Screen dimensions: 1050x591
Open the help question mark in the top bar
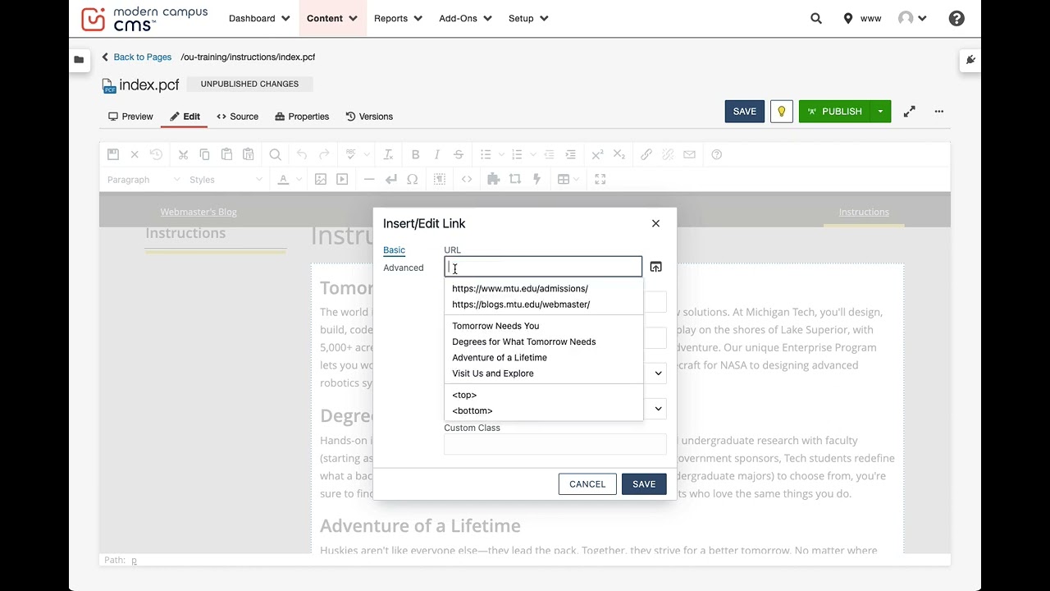point(956,18)
